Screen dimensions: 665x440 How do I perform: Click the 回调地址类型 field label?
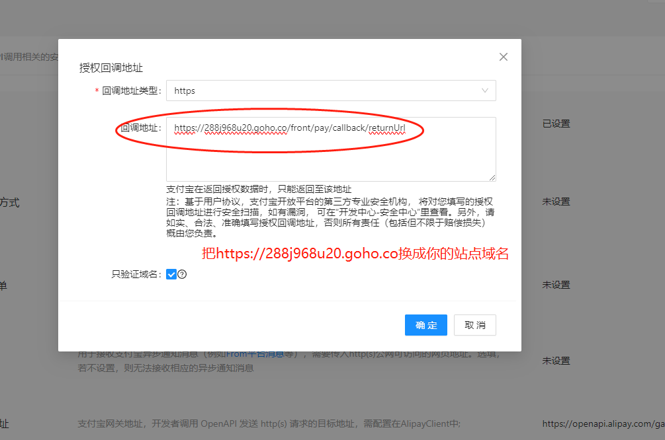[132, 91]
